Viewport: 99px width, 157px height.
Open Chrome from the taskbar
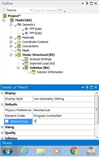tap(74, 151)
